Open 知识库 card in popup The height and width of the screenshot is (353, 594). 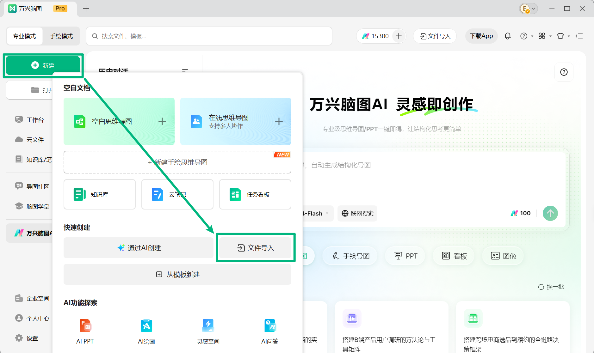[100, 194]
